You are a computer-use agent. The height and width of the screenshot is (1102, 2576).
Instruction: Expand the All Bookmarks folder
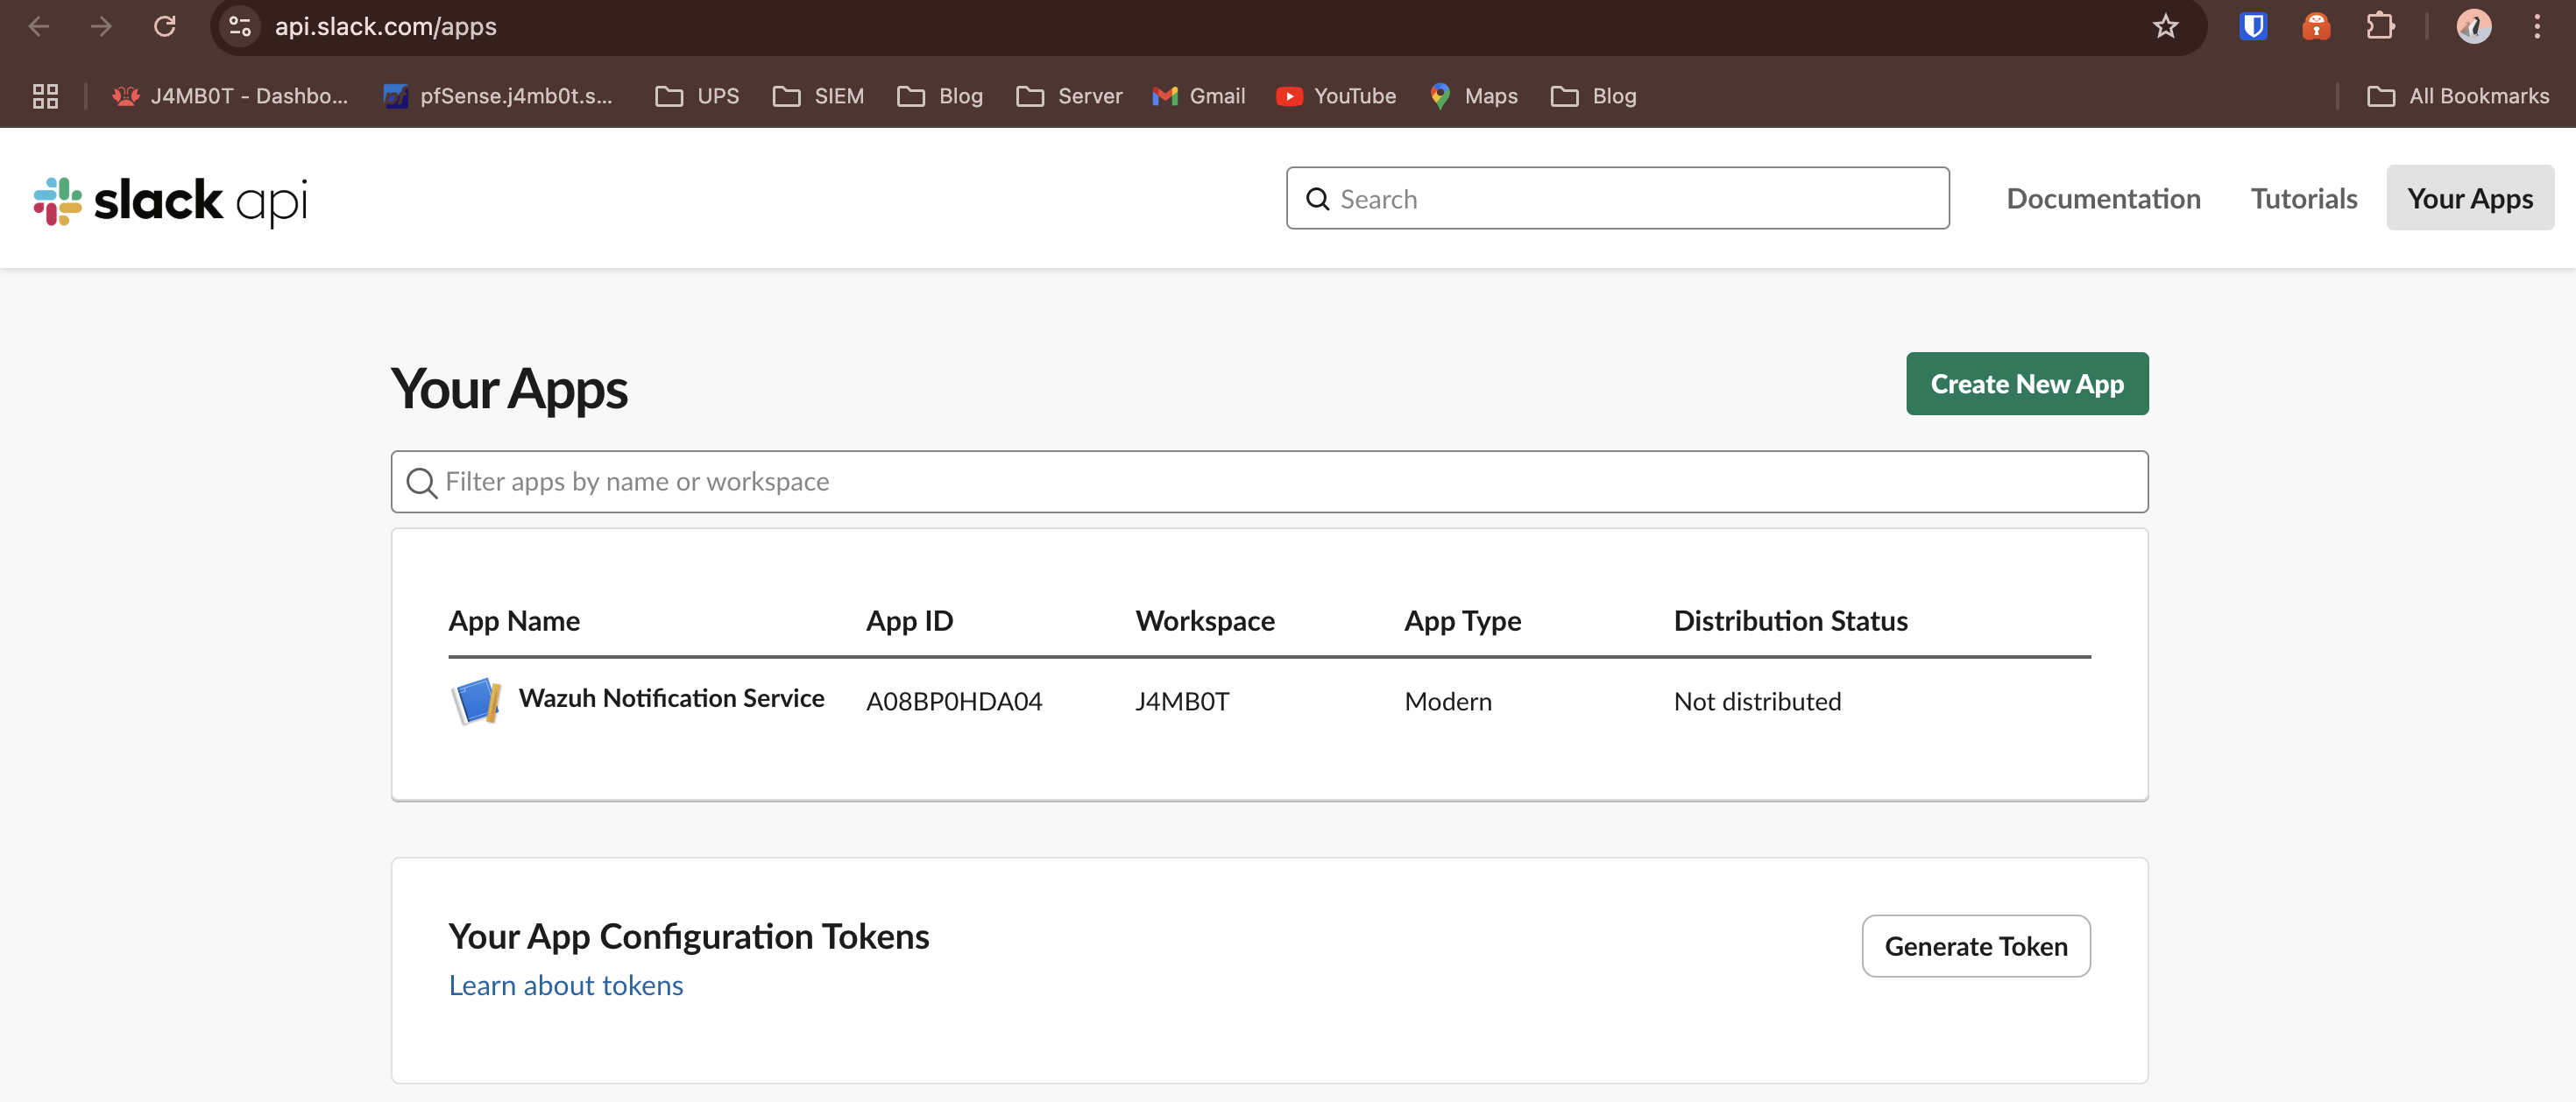2458,96
